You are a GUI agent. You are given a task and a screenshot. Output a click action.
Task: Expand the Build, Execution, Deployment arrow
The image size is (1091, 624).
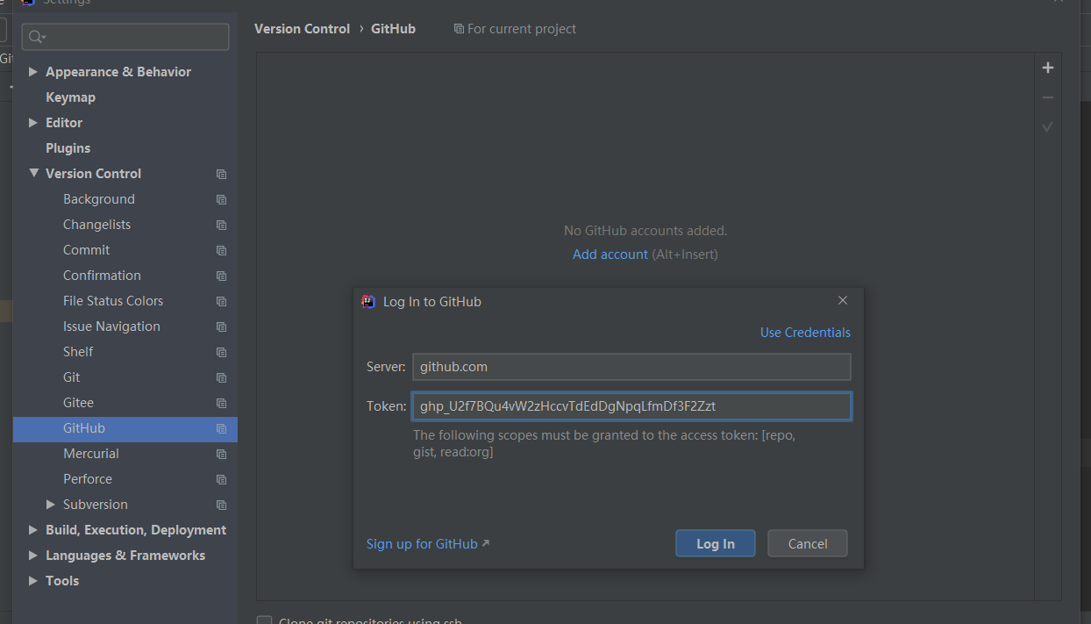pyautogui.click(x=33, y=530)
